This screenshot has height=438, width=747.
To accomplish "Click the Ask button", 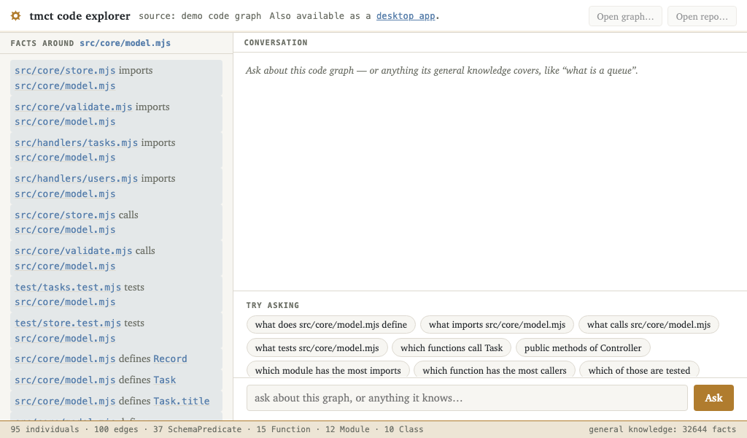I will point(713,398).
